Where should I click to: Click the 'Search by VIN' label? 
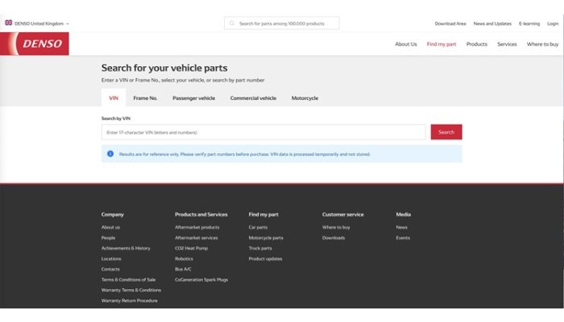(x=116, y=118)
